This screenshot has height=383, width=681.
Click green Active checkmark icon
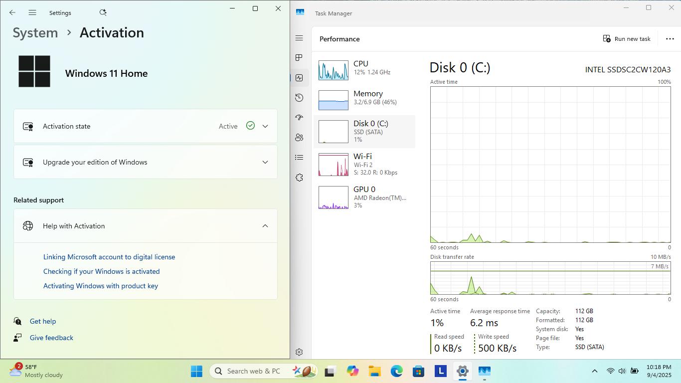coord(250,126)
